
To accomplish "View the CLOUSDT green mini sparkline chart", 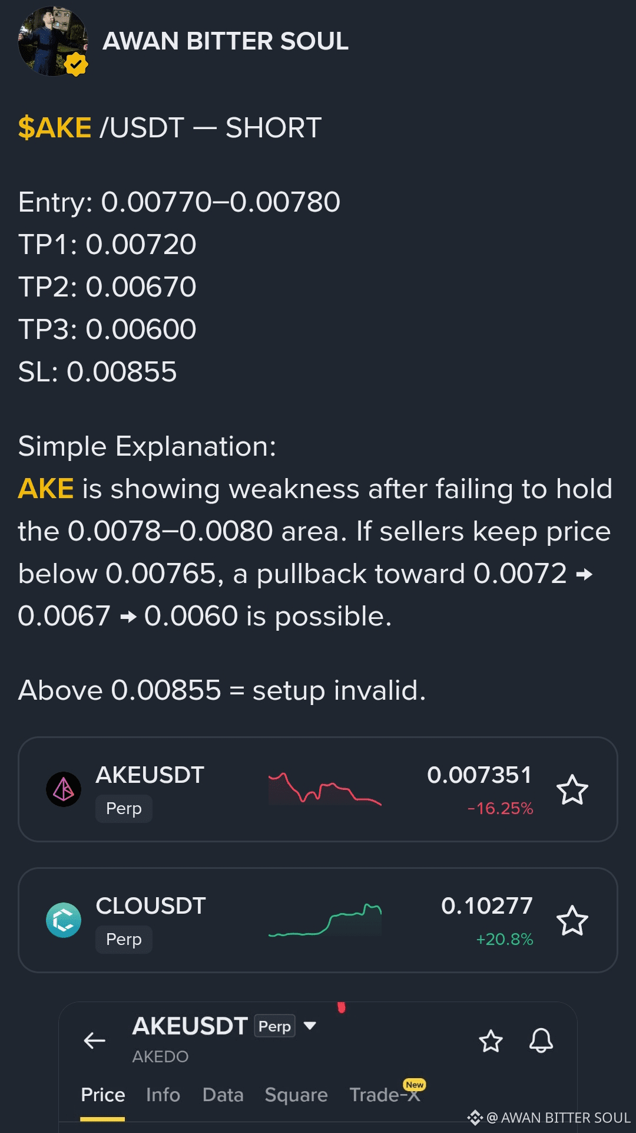I will tap(325, 920).
